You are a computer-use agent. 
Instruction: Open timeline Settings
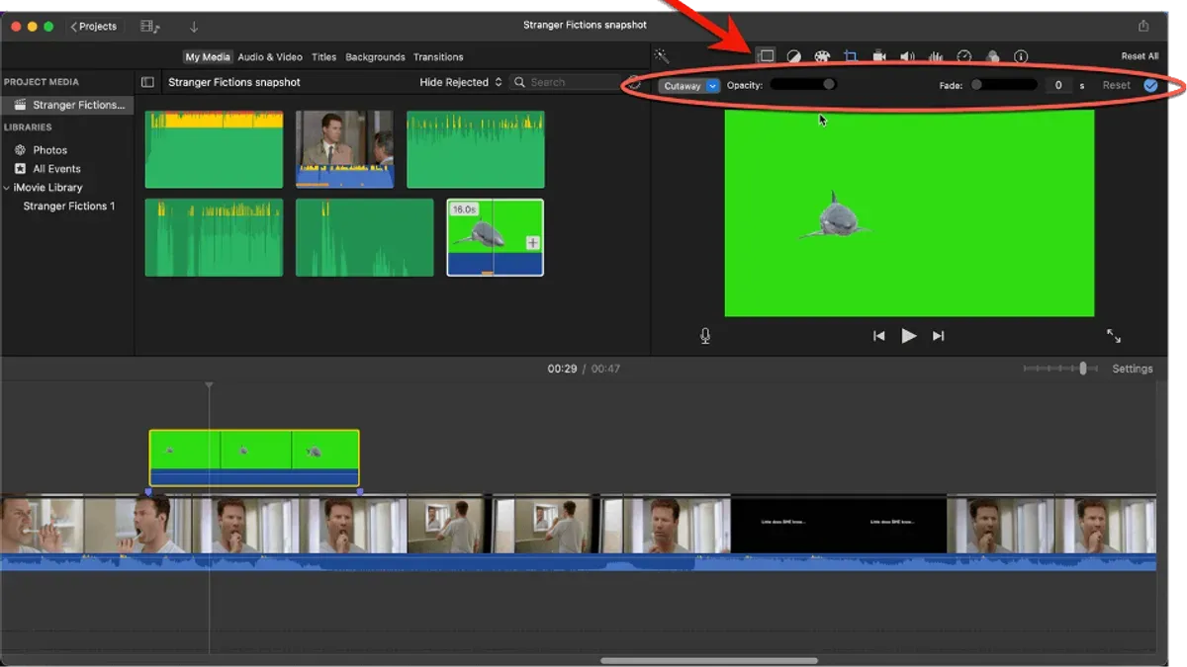click(1133, 369)
